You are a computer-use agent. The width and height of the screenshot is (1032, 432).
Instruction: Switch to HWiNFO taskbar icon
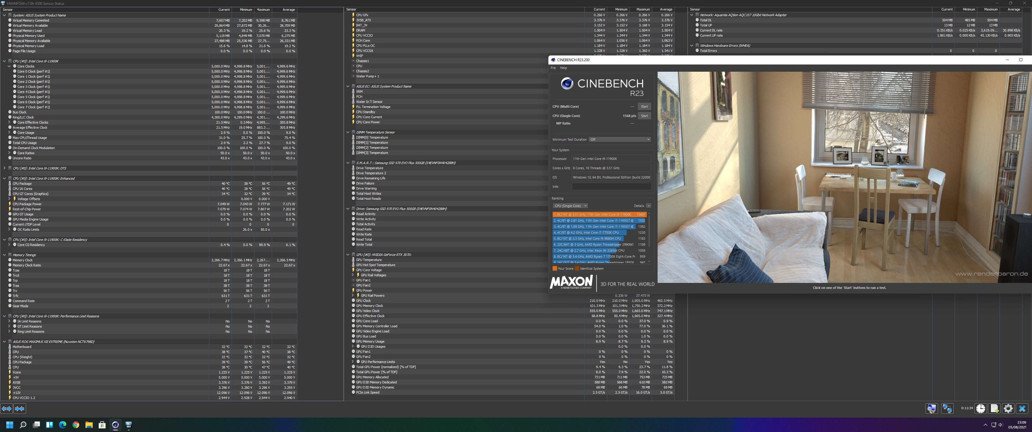point(129,425)
